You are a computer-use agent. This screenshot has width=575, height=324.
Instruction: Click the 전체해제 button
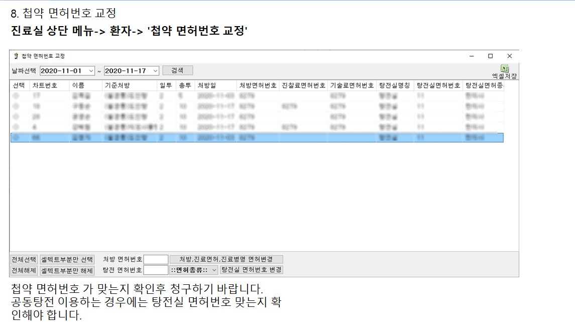click(x=24, y=270)
